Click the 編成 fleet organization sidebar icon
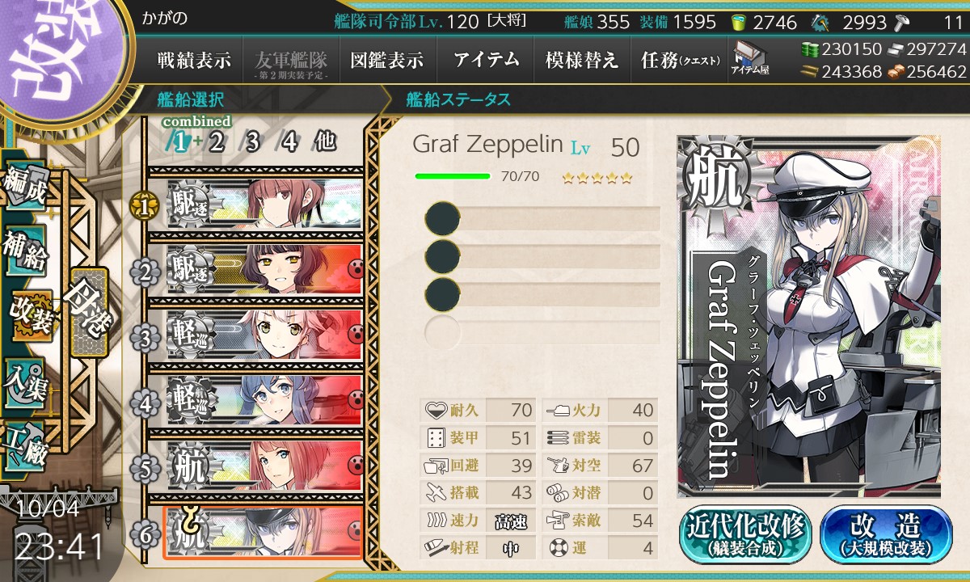Screen dimensions: 970x582 (x=25, y=185)
